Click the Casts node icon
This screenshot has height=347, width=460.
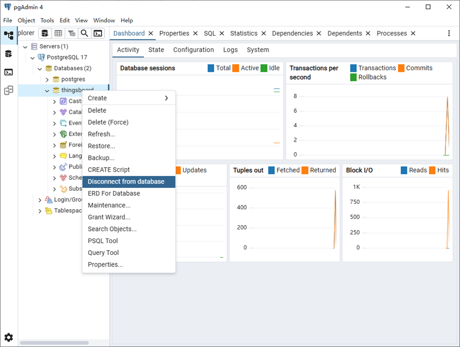click(x=63, y=101)
